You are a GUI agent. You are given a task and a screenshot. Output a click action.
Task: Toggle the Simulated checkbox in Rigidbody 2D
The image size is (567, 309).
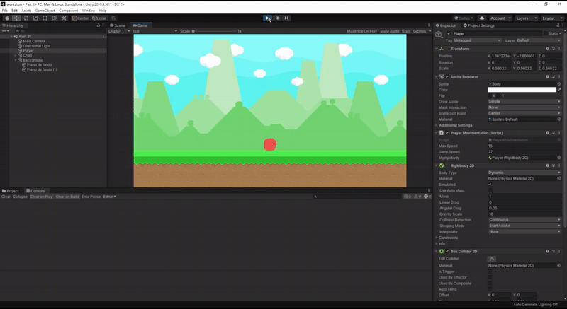coord(490,185)
